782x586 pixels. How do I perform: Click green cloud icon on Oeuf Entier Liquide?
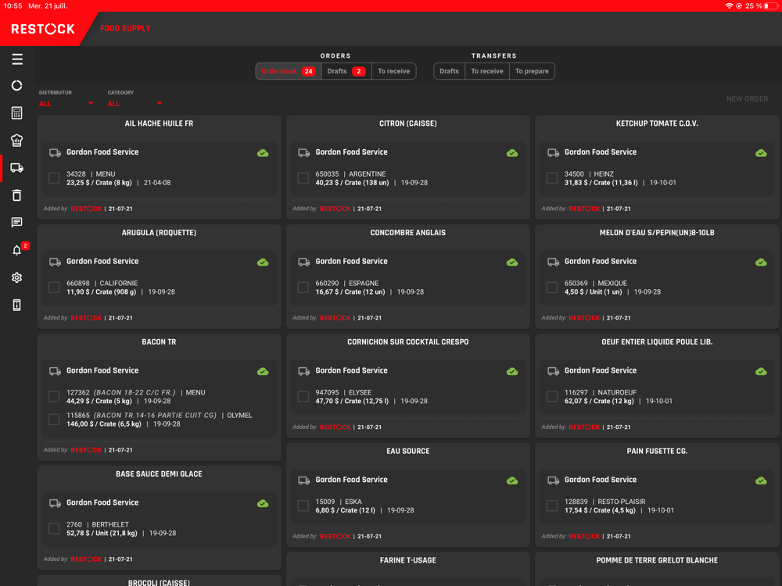pyautogui.click(x=761, y=371)
